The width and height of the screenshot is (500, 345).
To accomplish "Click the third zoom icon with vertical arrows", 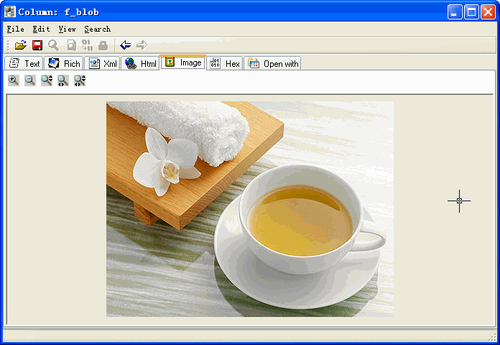I will [x=47, y=80].
